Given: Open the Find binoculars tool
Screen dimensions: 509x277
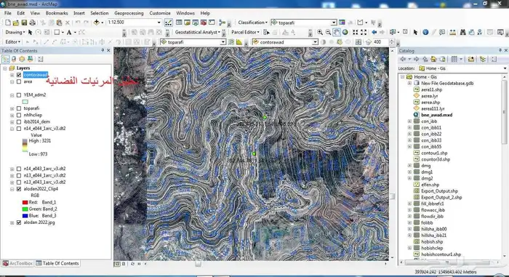Looking at the screenshot, I should pyautogui.click(x=462, y=32).
